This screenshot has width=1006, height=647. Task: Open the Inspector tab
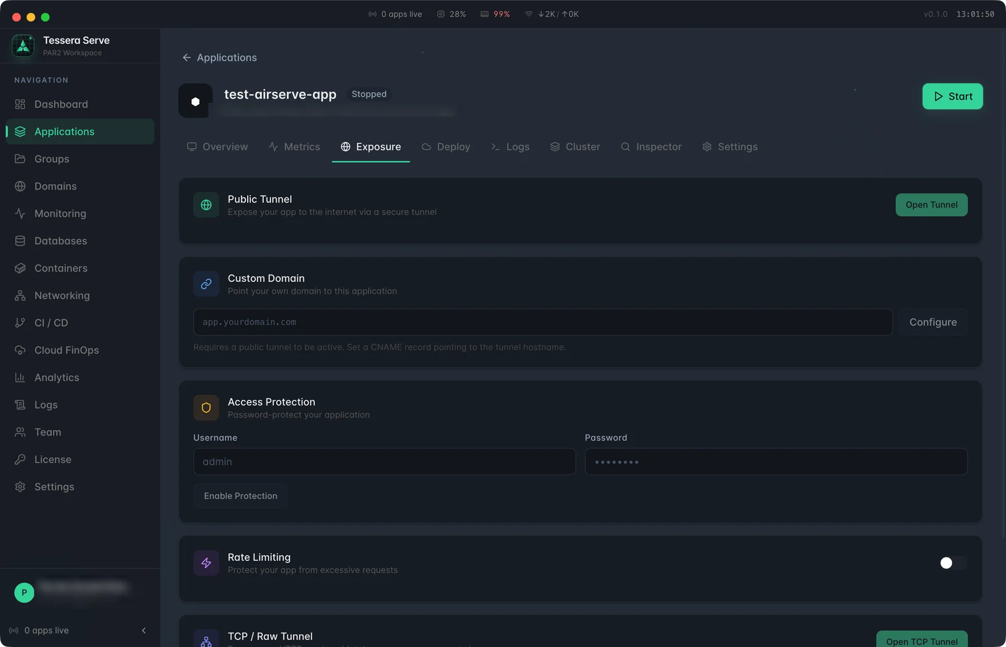(x=651, y=147)
